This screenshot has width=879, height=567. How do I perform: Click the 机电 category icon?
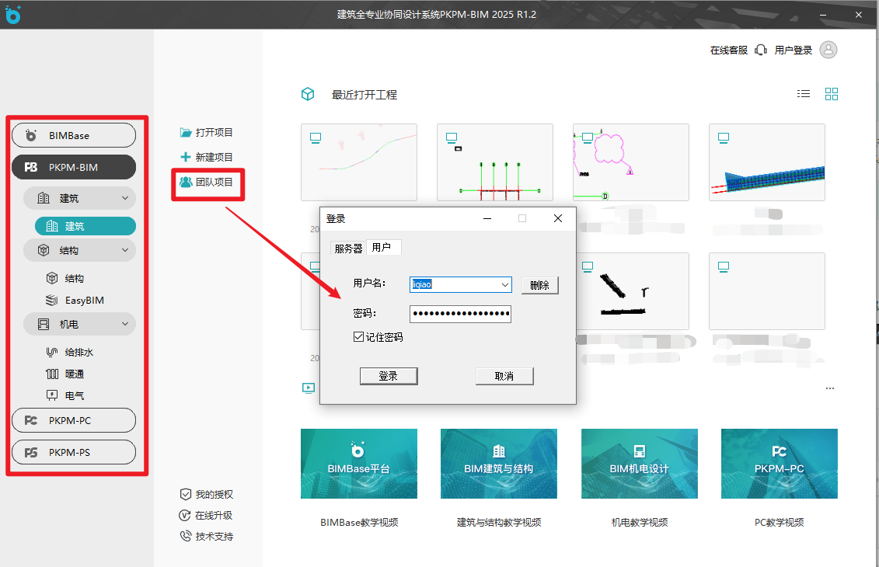click(x=44, y=324)
